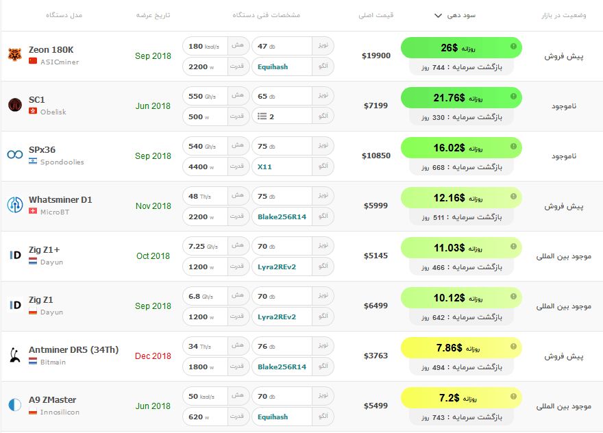This screenshot has height=433, width=603.
Task: Click the Blake256R14 link for Whatsminer D1
Action: (282, 216)
